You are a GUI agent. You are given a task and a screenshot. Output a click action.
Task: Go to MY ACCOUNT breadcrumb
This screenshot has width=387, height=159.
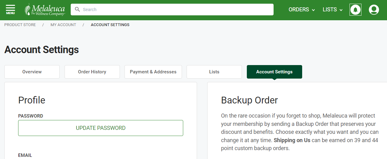(x=63, y=25)
